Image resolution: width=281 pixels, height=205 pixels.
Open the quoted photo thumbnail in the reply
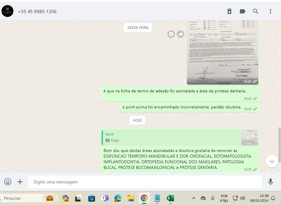click(250, 138)
